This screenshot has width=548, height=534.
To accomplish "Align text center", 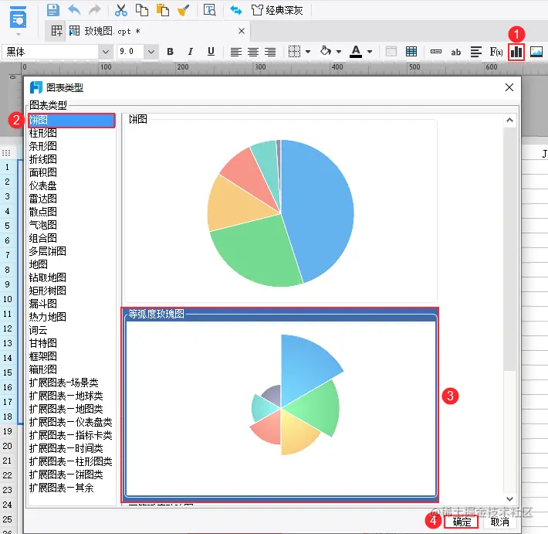I will (253, 52).
